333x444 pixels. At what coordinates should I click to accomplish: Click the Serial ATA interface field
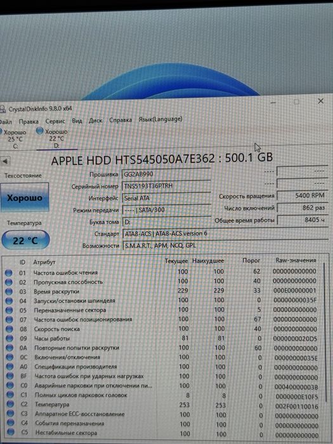(166, 198)
